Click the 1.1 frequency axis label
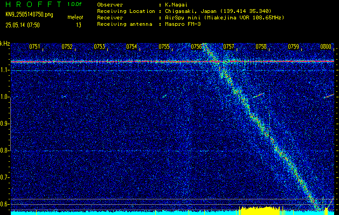The image size is (339, 215). click(4, 70)
